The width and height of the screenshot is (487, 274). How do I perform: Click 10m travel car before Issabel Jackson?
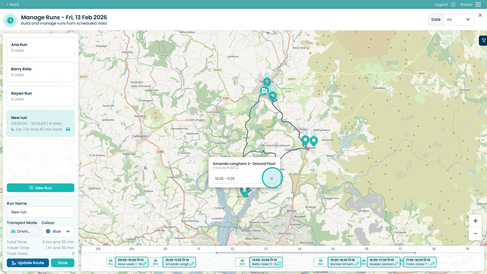[364, 262]
